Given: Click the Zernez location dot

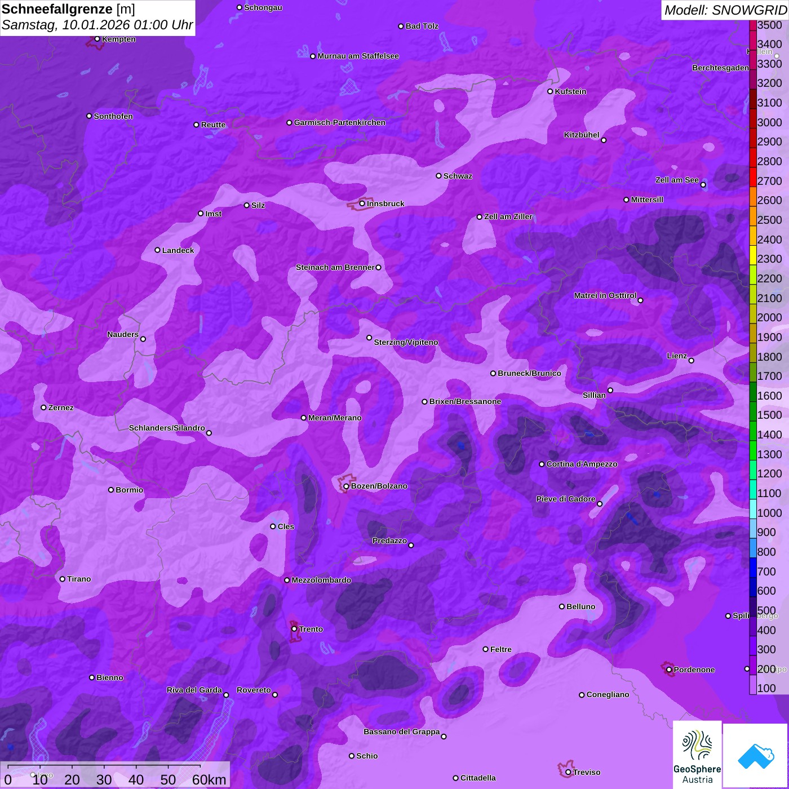Looking at the screenshot, I should [x=44, y=407].
